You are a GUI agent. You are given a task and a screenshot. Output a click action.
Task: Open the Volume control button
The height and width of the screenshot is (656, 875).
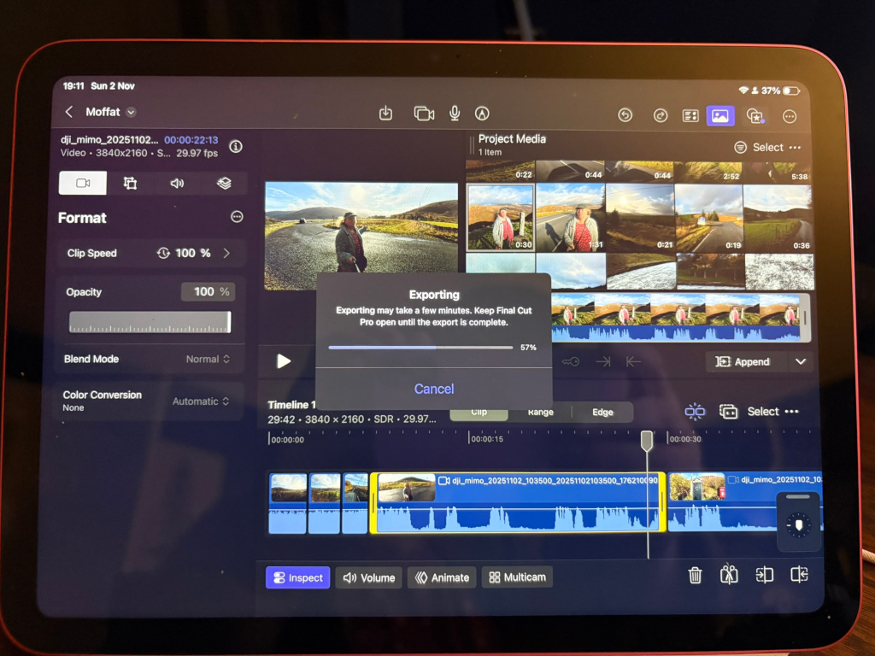(x=369, y=577)
